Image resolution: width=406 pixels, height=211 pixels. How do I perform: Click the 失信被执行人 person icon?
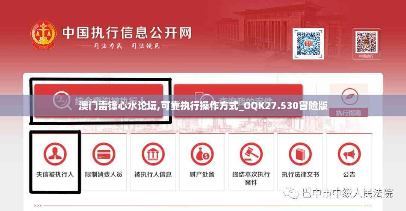click(x=55, y=154)
